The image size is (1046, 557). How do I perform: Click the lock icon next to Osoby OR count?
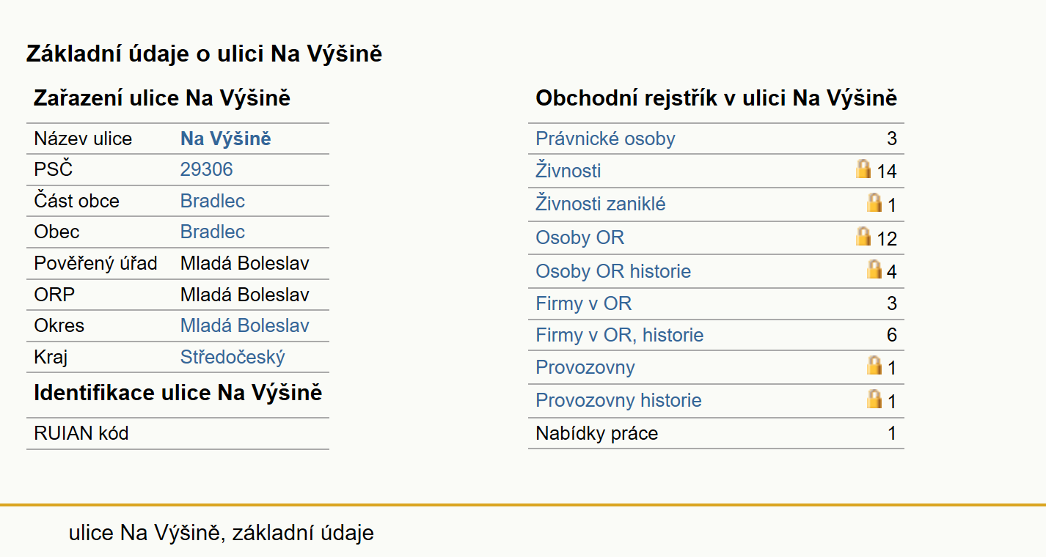click(863, 236)
